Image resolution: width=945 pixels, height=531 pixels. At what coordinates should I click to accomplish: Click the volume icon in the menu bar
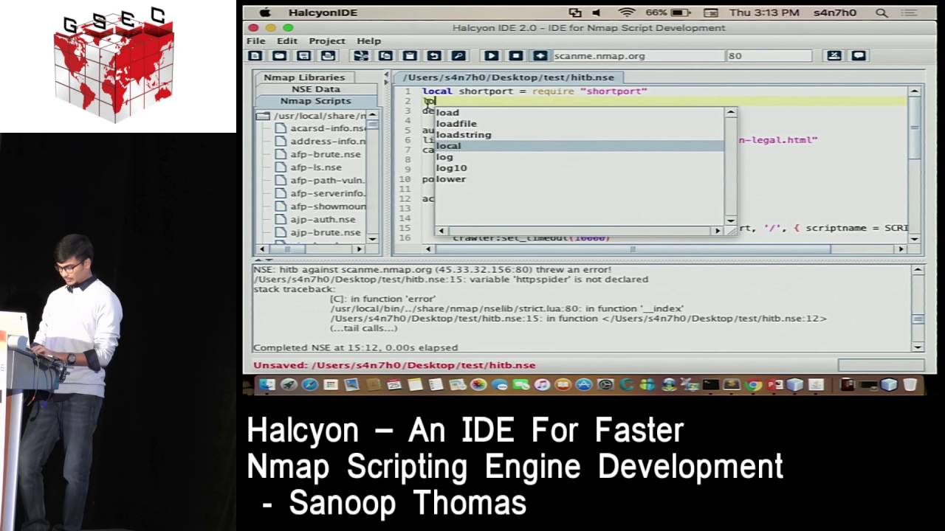click(597, 13)
